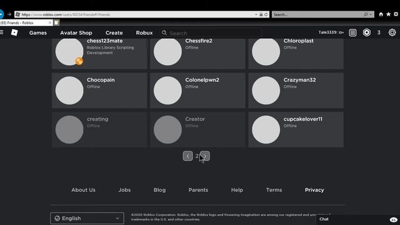Go to next friends page

[205, 156]
